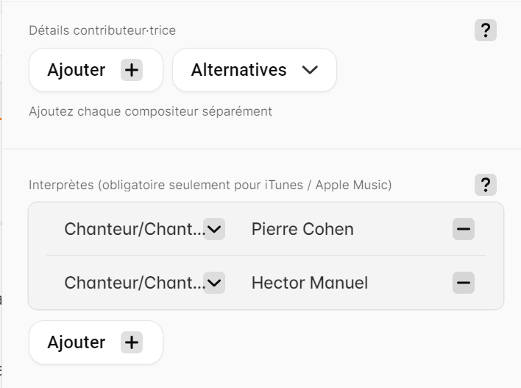Open help for Détails contributeur·trice

click(x=486, y=30)
